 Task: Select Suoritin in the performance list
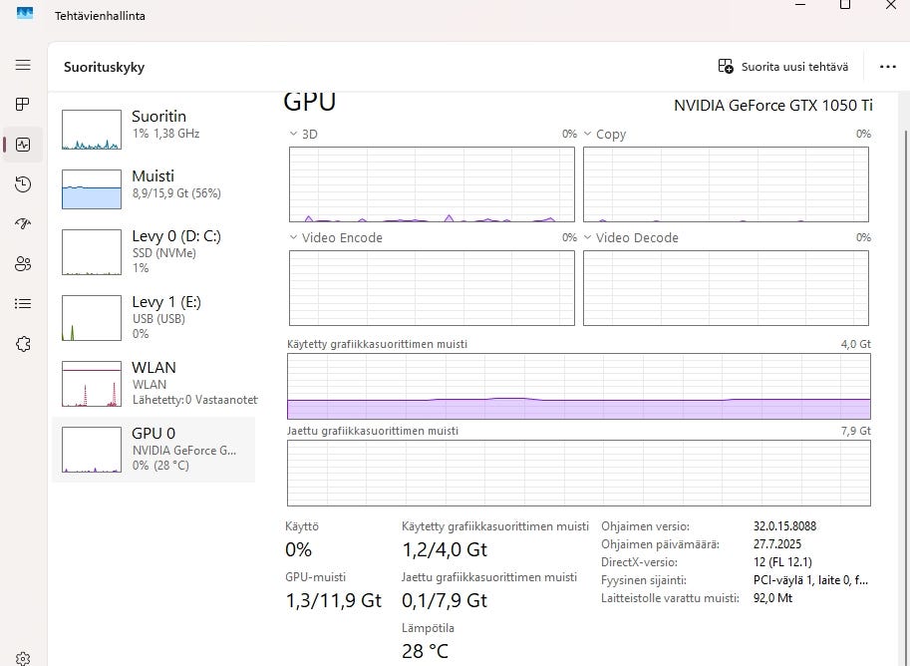pyautogui.click(x=154, y=125)
